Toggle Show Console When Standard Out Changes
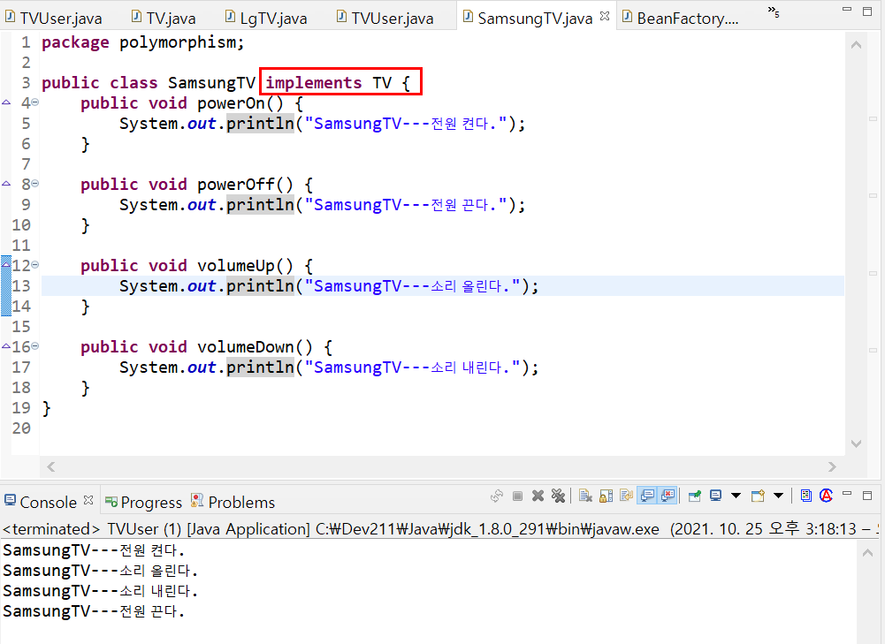Screen dimensions: 885x644 point(647,496)
